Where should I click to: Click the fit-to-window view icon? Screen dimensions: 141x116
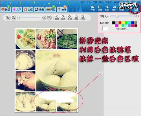(43, 17)
